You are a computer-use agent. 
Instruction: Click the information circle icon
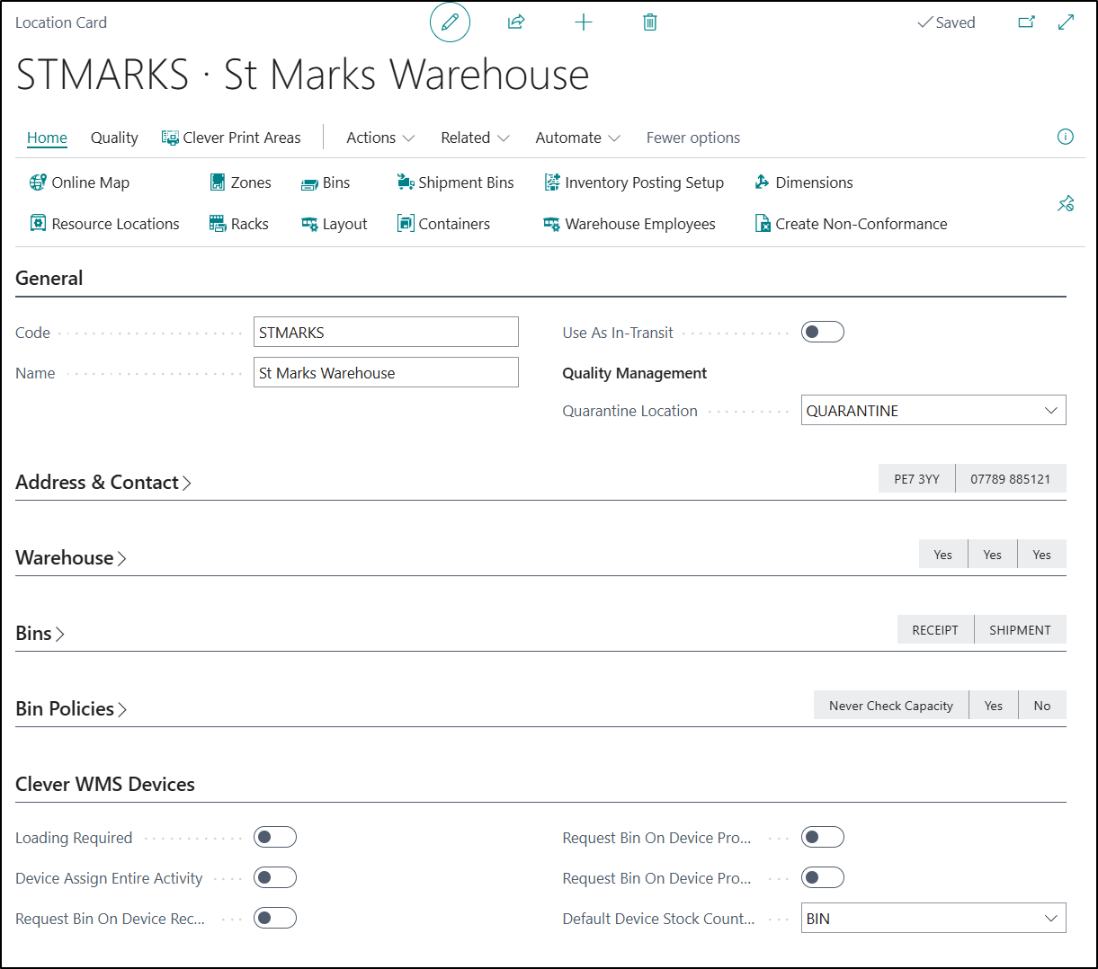tap(1066, 137)
